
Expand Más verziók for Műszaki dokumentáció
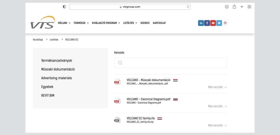[217, 87]
